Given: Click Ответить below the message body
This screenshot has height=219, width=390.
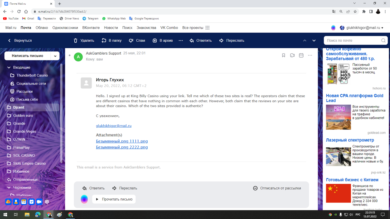Looking at the screenshot, I should (x=94, y=188).
